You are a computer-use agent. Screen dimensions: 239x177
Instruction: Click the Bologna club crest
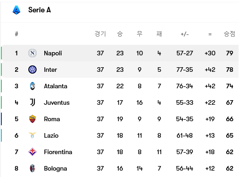point(32,168)
